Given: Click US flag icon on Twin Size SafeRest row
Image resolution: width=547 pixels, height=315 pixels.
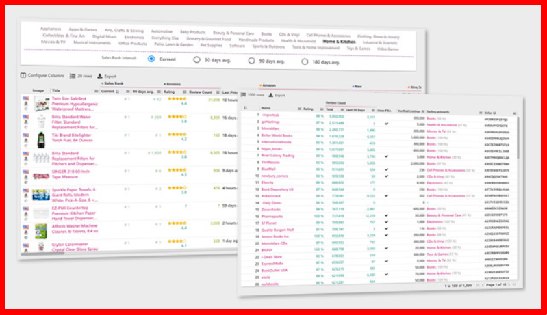Looking at the screenshot, I should click(x=26, y=98).
